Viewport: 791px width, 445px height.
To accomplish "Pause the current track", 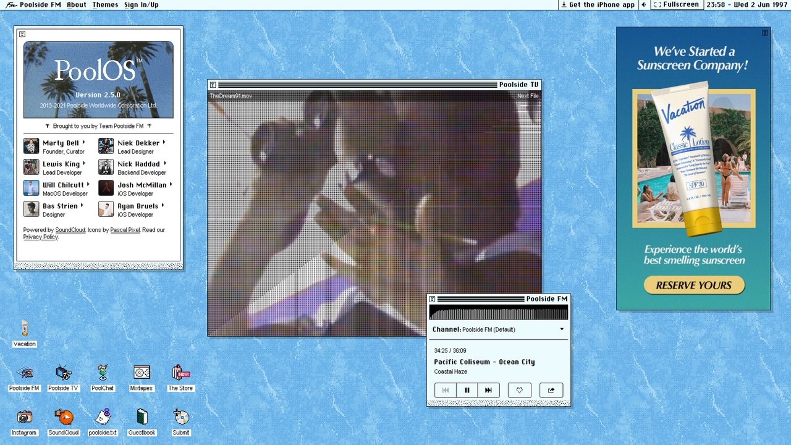I will 467,390.
